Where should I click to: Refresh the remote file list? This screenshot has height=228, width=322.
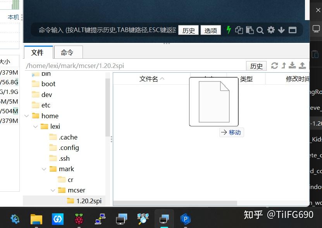click(274, 66)
